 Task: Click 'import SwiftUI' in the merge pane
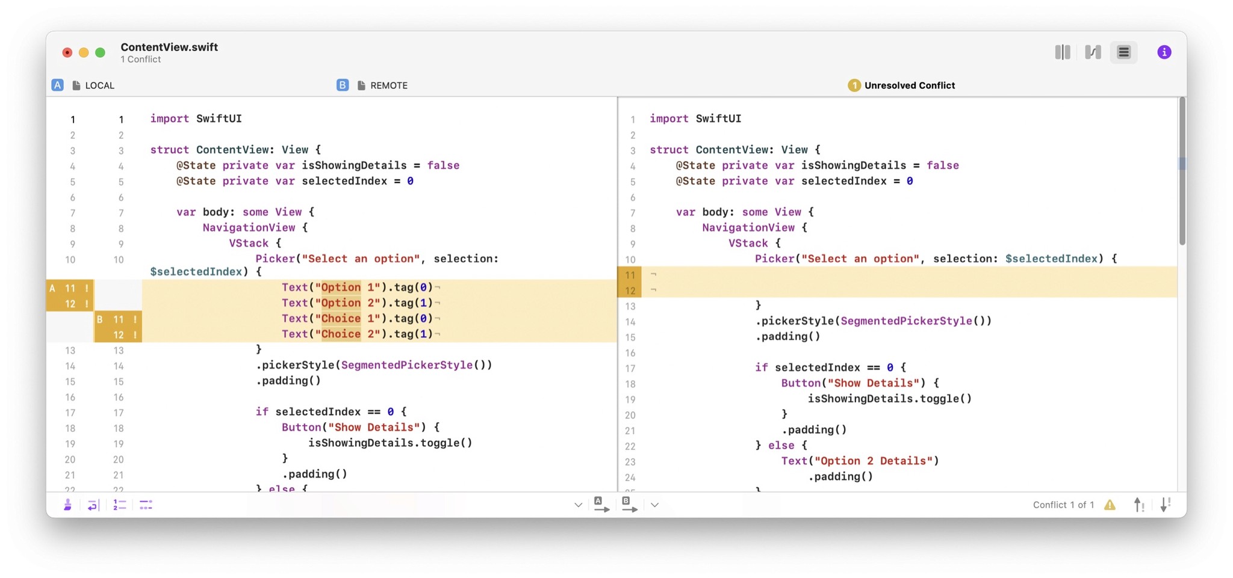(695, 118)
